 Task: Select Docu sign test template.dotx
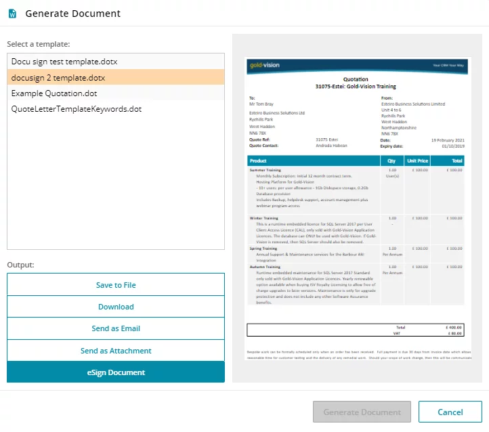(x=116, y=62)
